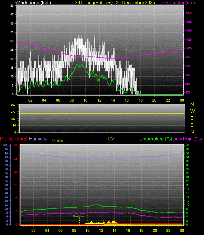Viewport: 204px width, 235px height.
Task: Click red rainfall scale value 30
Action: (x=16, y=146)
